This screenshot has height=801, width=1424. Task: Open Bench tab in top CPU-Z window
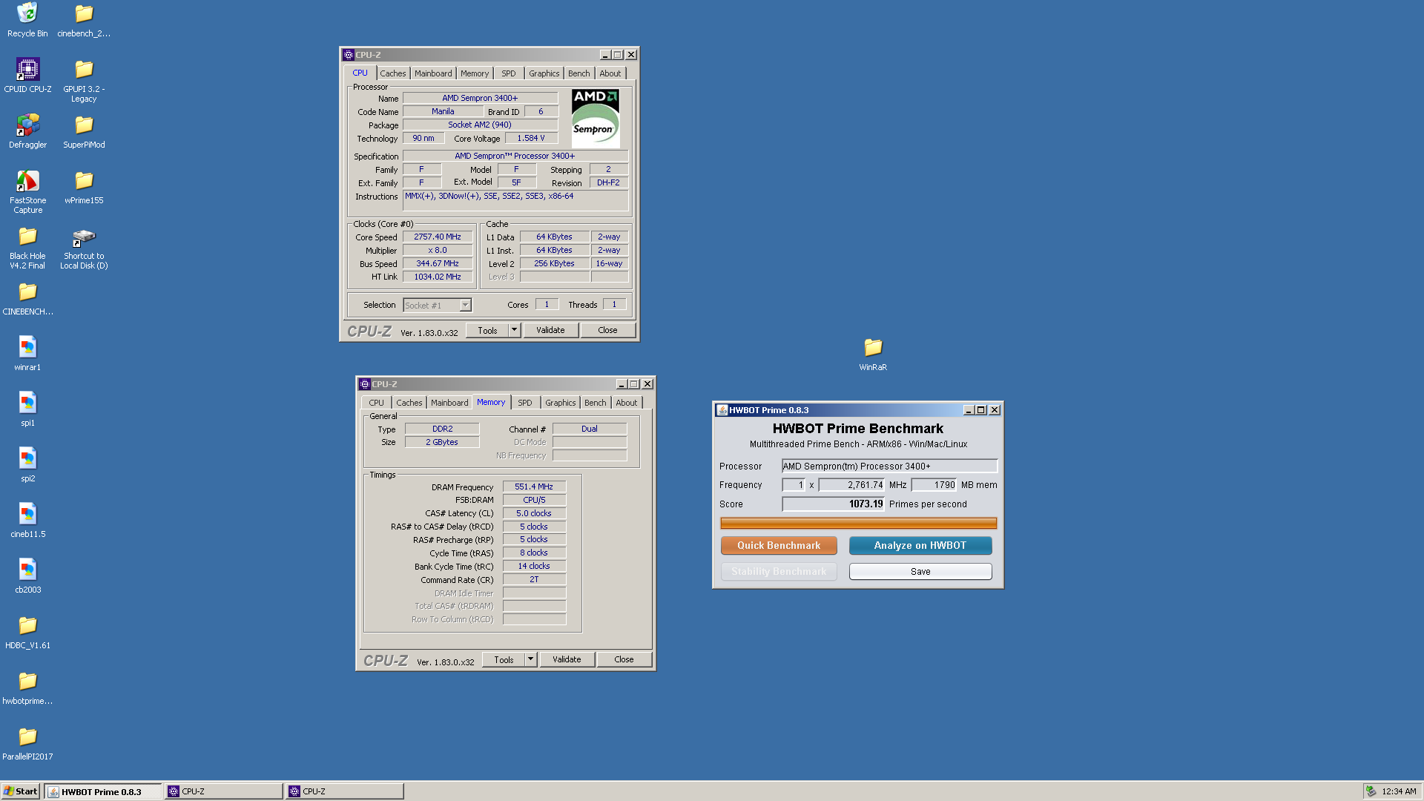pyautogui.click(x=579, y=73)
